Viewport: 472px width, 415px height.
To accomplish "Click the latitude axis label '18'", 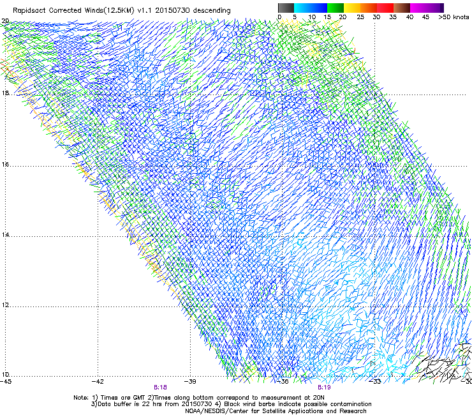I will click(x=5, y=93).
